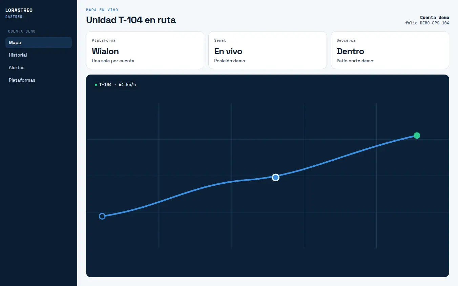Click the Una sola por cuenta text
The width and height of the screenshot is (458, 286).
click(x=113, y=61)
